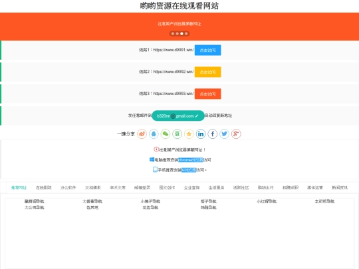Click the page title heading
Viewport: 359px width, 269px height.
coord(179,6)
